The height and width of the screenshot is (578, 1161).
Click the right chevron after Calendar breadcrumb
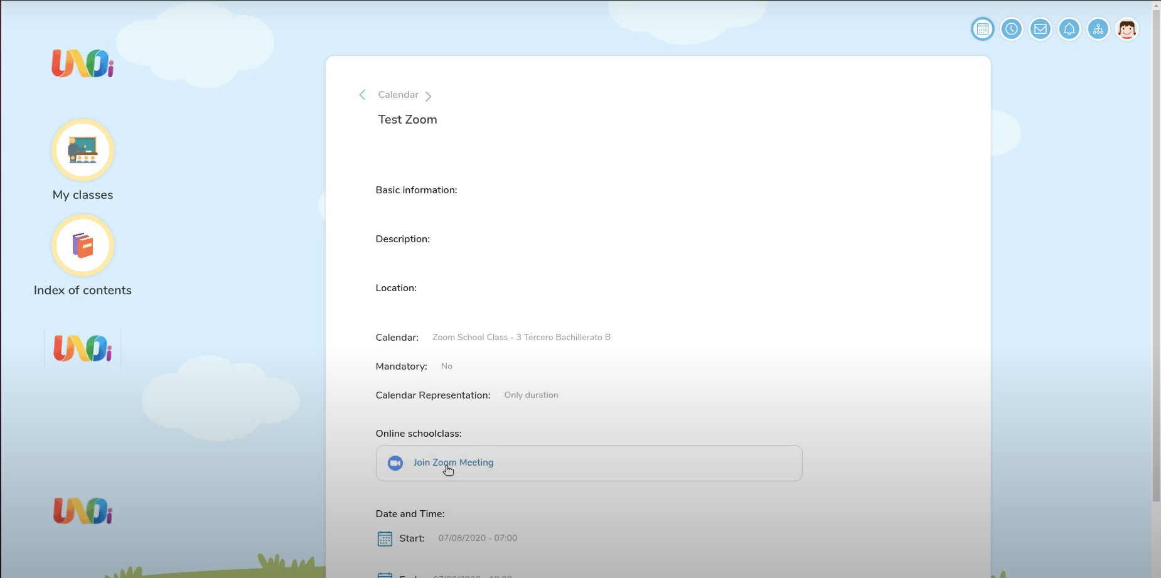[428, 96]
